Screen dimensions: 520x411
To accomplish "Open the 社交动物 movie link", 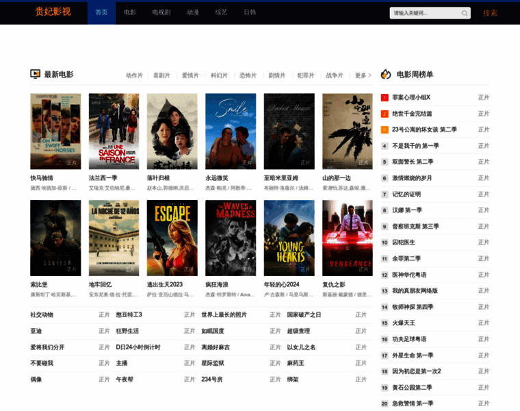I will 42,314.
